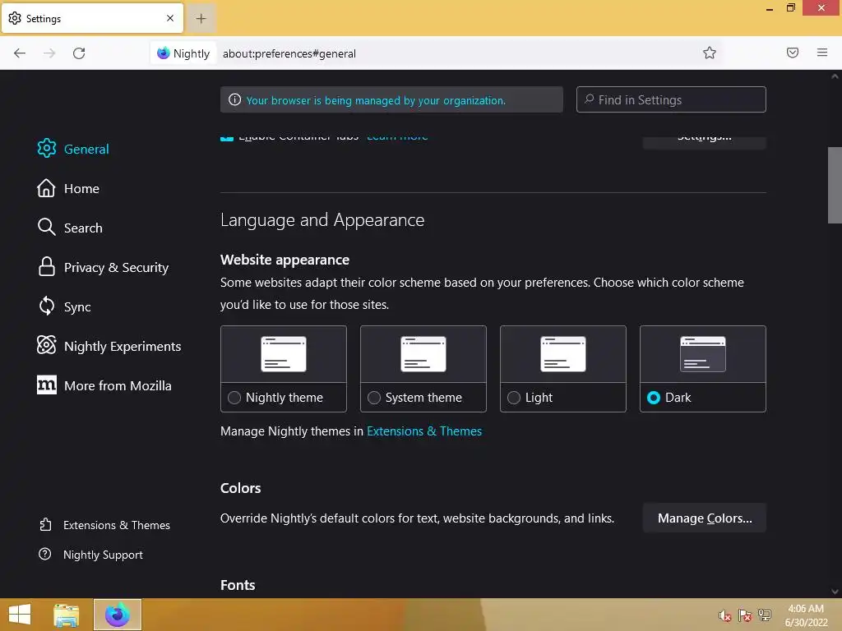The image size is (842, 631).
Task: Reload the current page
Action: (x=79, y=53)
